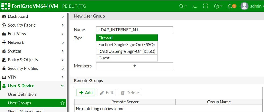
Task: Open the help question mark menu
Action: (x=218, y=6)
